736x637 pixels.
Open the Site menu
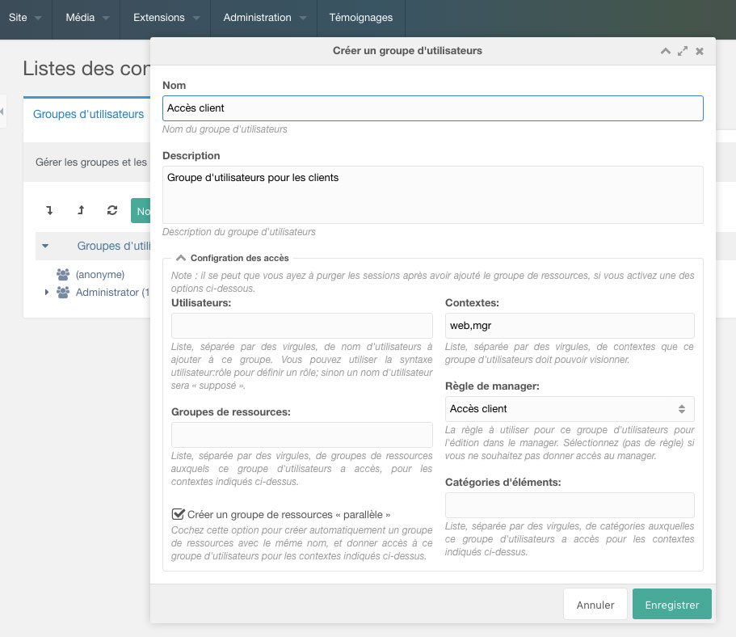pos(25,18)
